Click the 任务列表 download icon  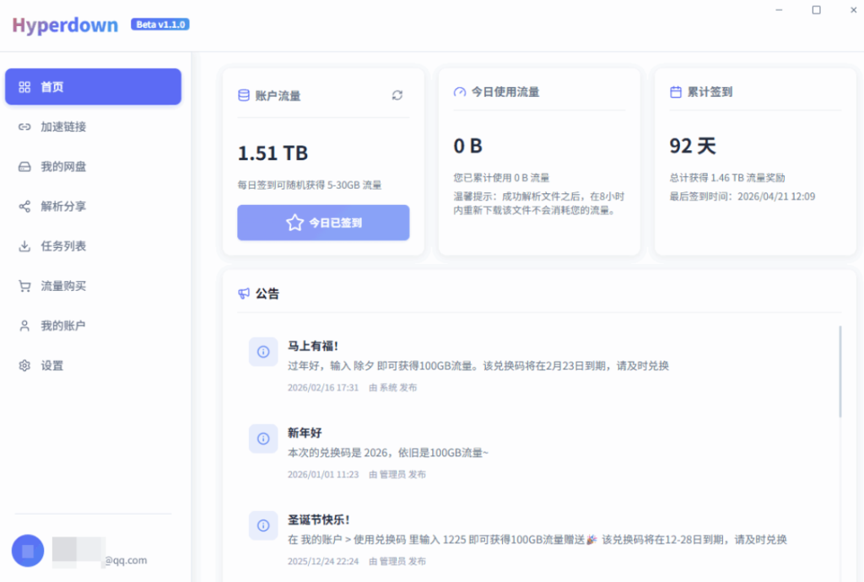click(x=24, y=246)
